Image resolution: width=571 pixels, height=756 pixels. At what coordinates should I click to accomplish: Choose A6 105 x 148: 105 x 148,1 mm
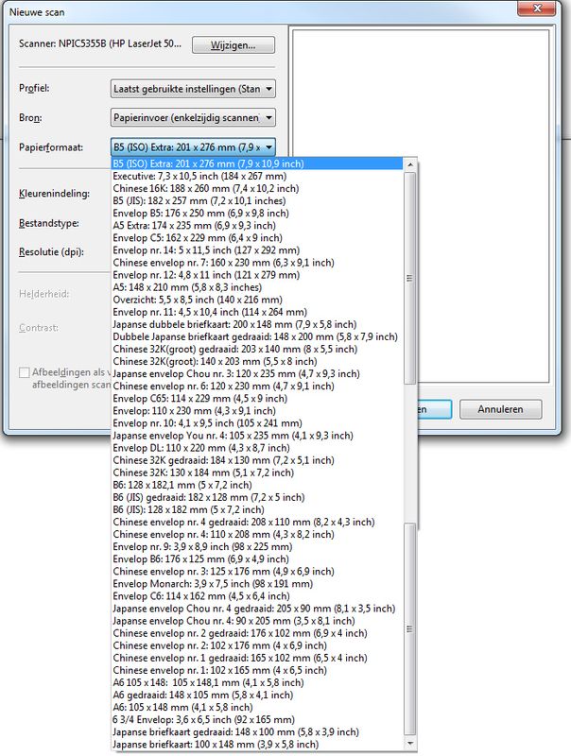point(257,682)
